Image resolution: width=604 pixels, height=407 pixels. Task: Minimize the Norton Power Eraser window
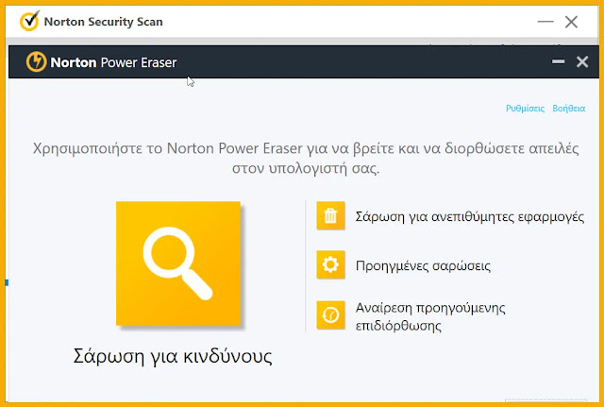point(558,61)
